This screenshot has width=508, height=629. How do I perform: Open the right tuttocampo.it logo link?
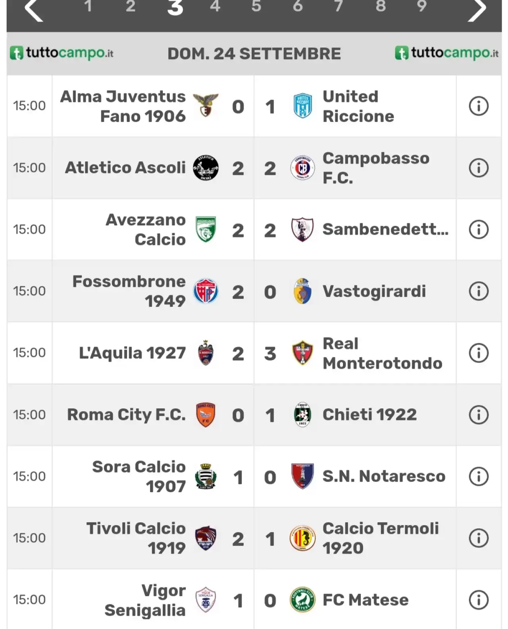447,53
